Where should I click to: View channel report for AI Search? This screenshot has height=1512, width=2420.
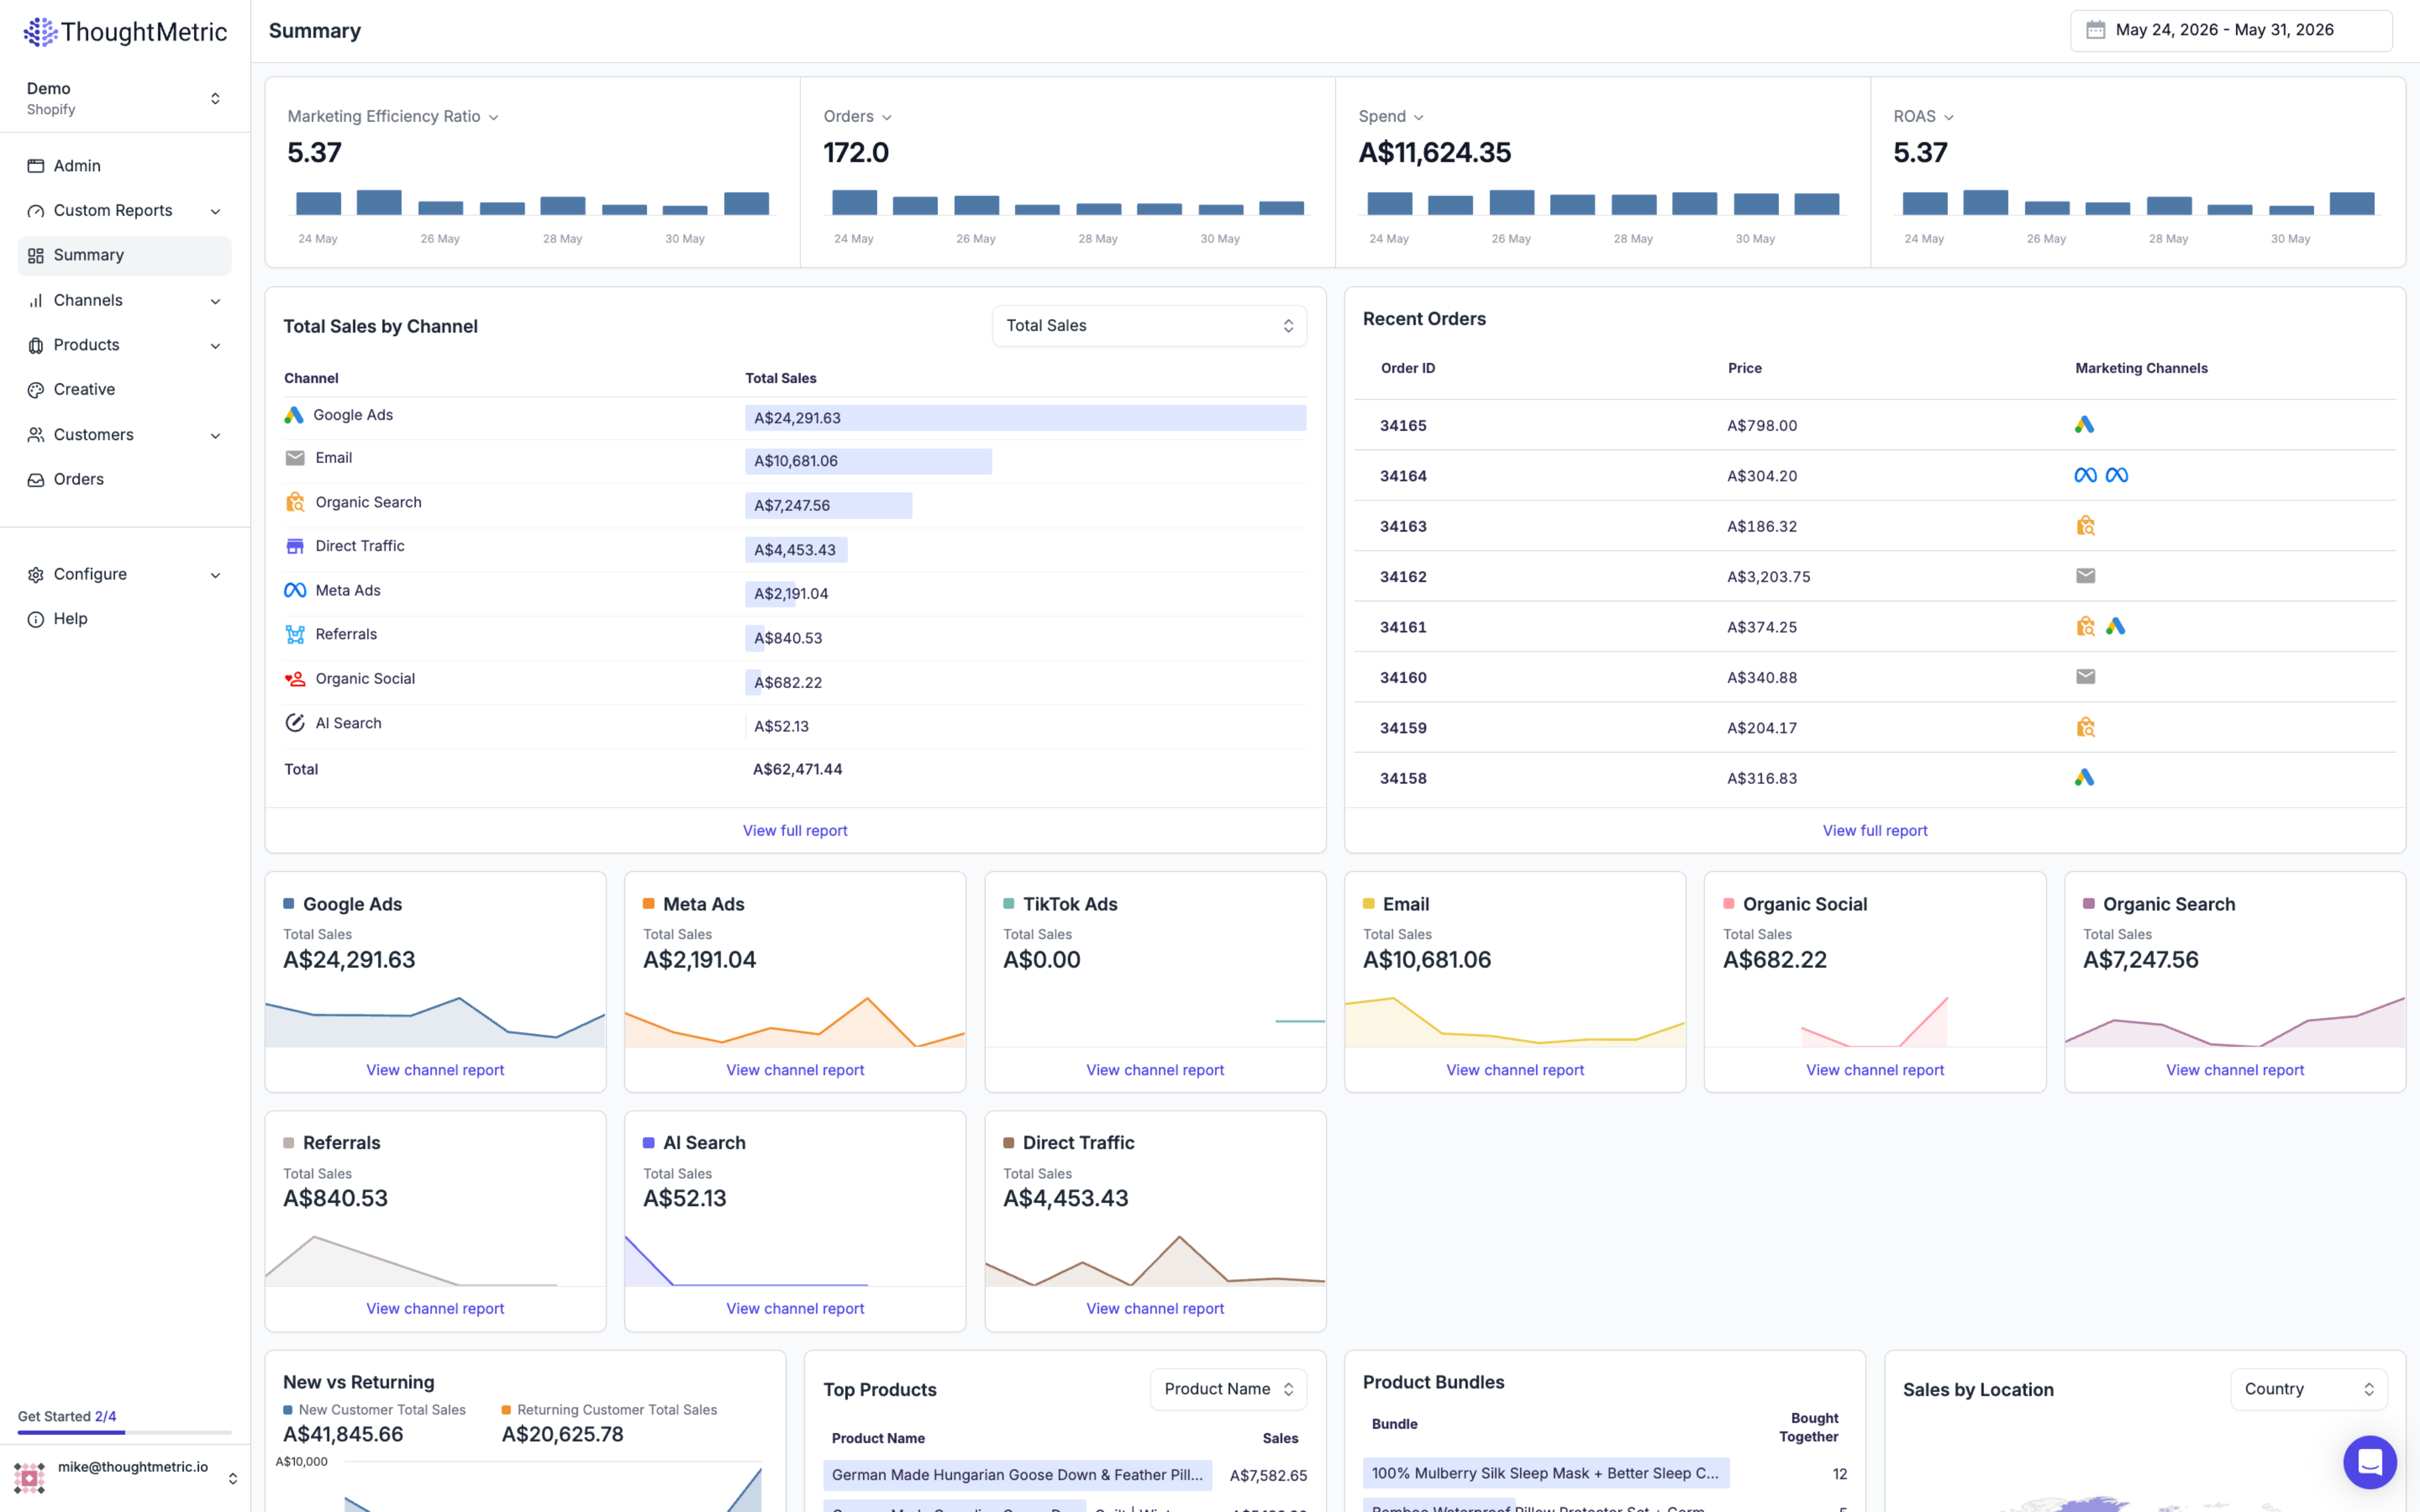pyautogui.click(x=795, y=1308)
